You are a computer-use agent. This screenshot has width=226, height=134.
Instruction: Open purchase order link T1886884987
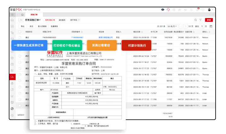(78, 37)
